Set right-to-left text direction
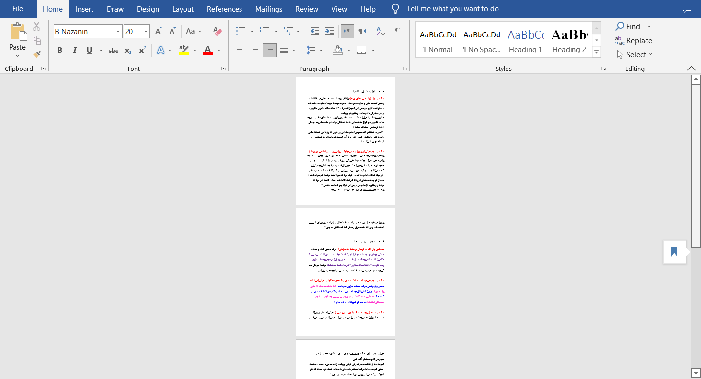Screen dimensions: 701x379 click(362, 31)
